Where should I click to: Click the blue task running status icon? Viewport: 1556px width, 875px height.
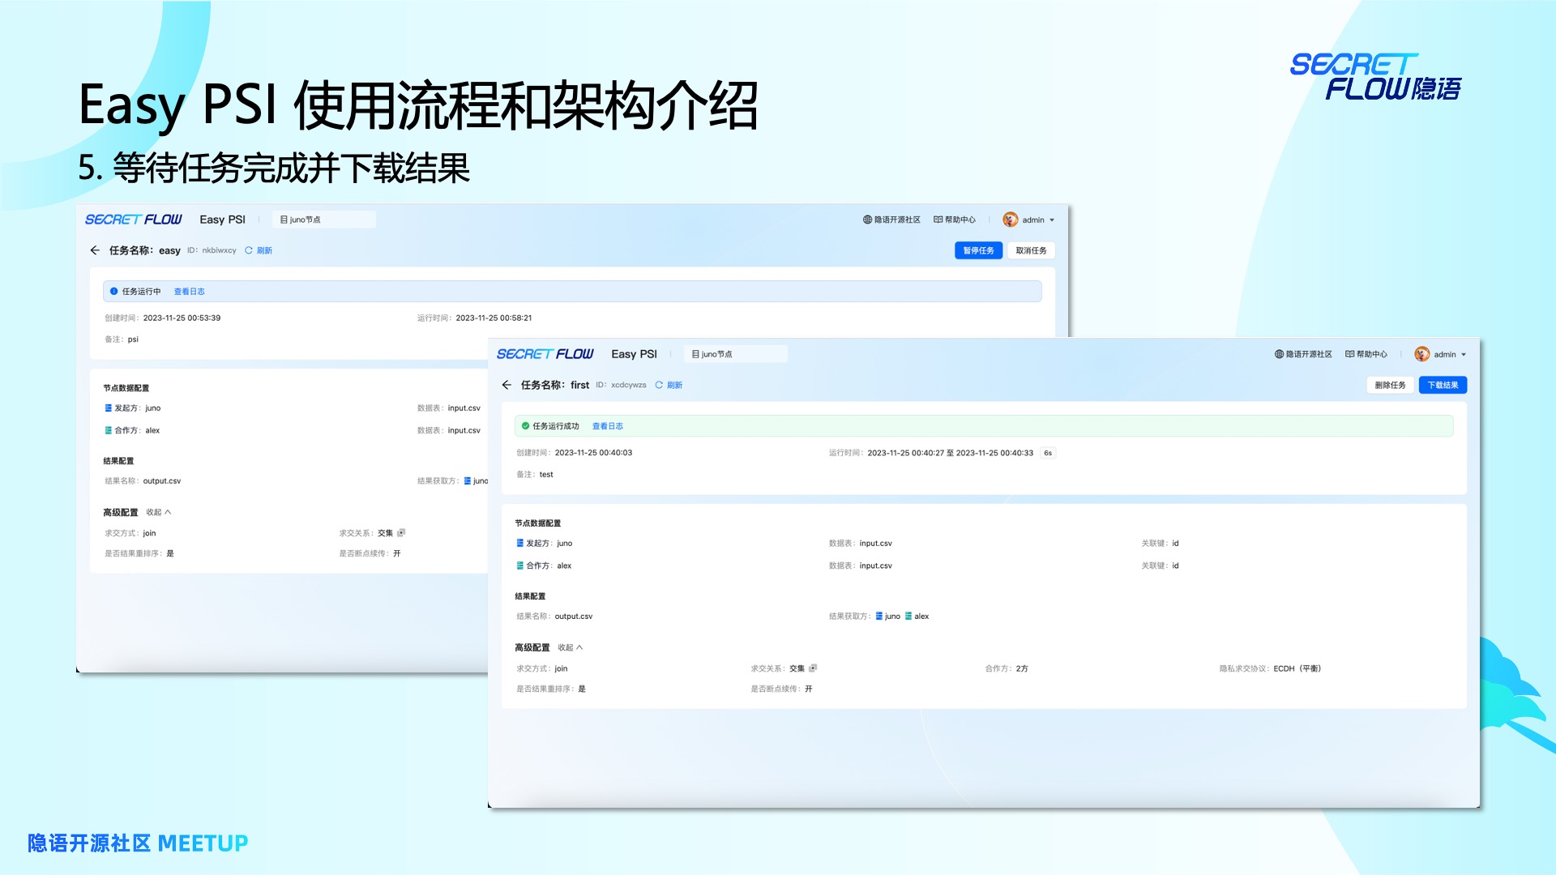[113, 292]
